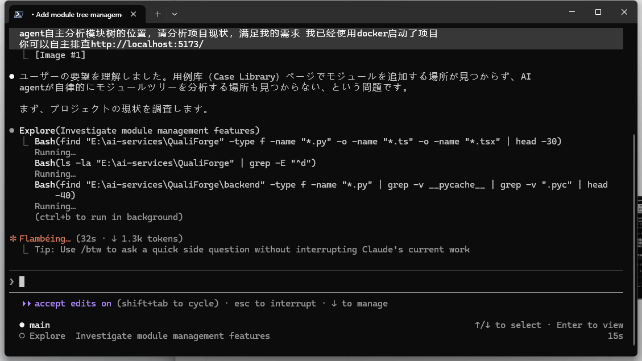Click 'esc to interrupt' hint
The image size is (642, 361).
point(275,304)
